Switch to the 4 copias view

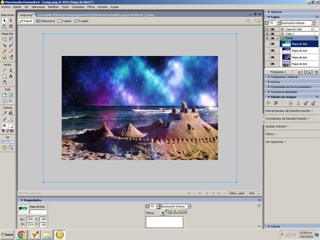(81, 21)
